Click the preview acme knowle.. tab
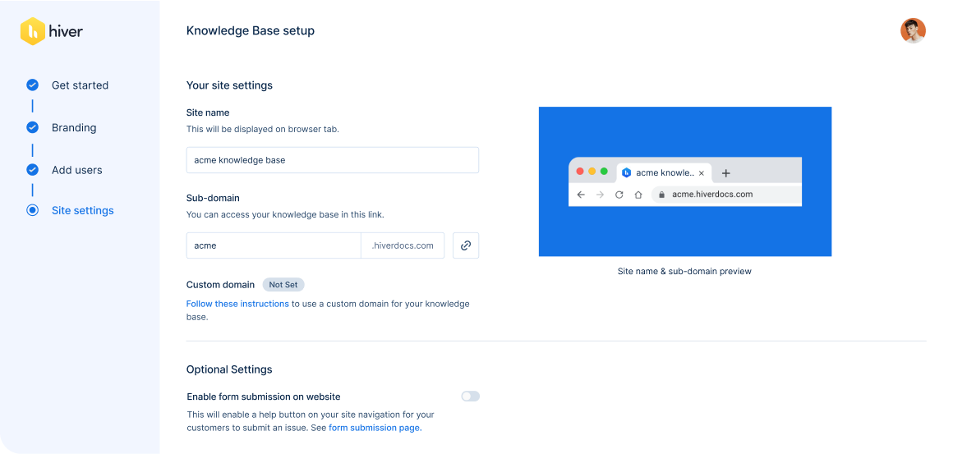953x454 pixels. (x=664, y=173)
